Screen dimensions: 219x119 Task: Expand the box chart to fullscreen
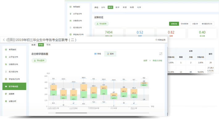pyautogui.click(x=161, y=54)
